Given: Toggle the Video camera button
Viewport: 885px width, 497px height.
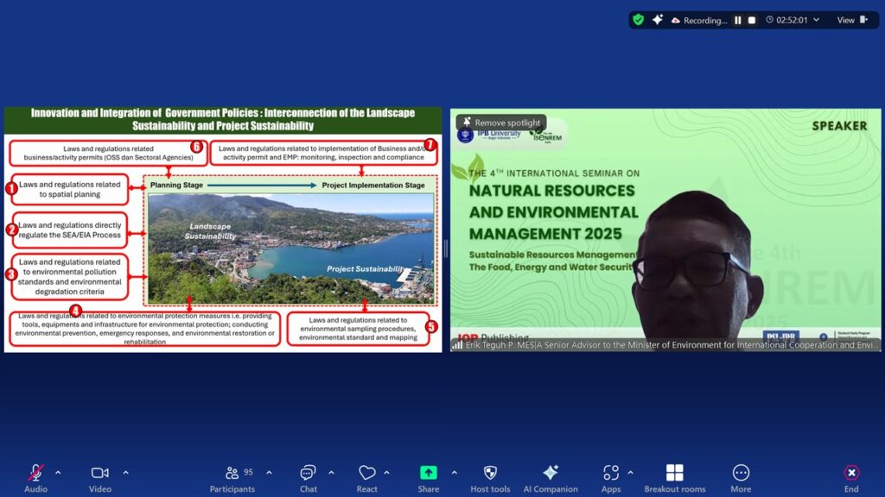Looking at the screenshot, I should click(99, 473).
